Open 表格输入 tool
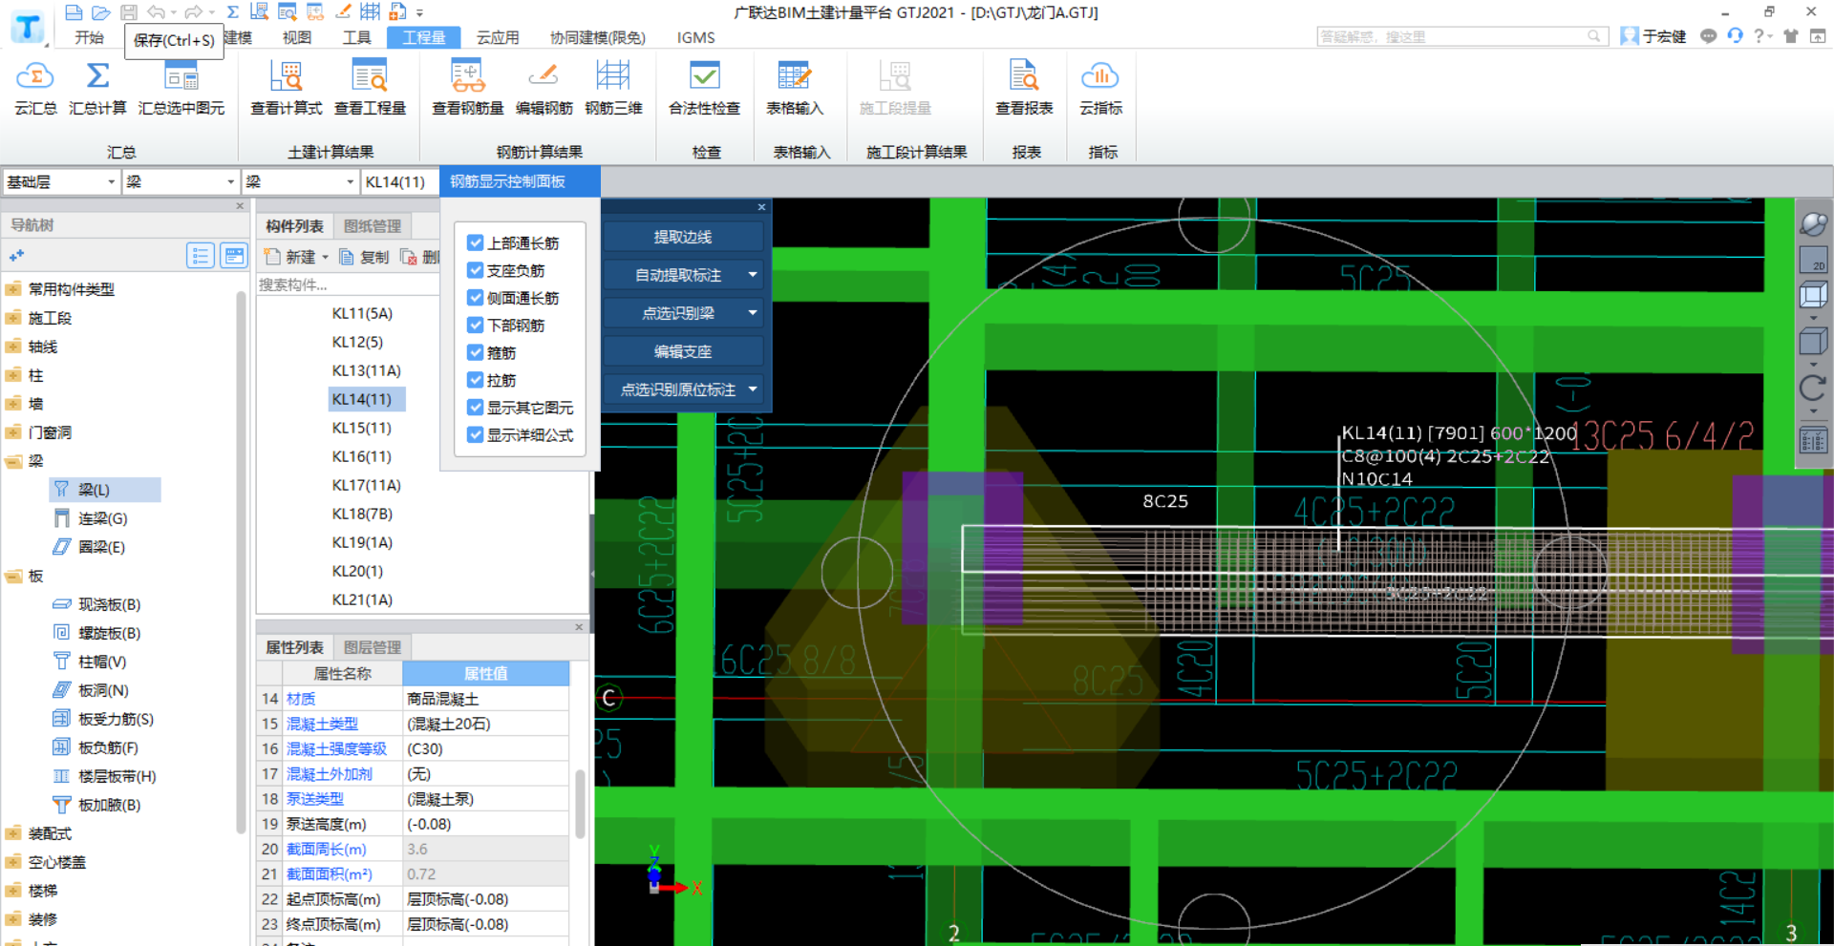 tap(794, 88)
